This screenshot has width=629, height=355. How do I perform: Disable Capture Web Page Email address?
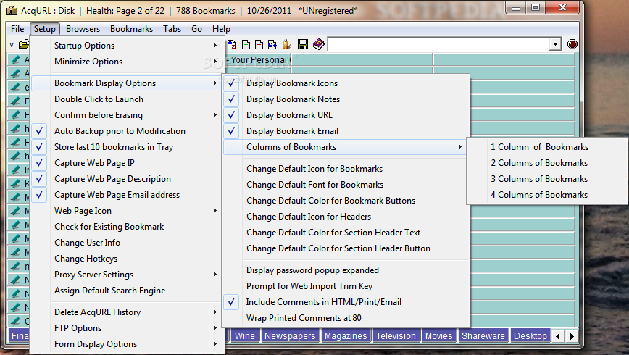coord(126,195)
